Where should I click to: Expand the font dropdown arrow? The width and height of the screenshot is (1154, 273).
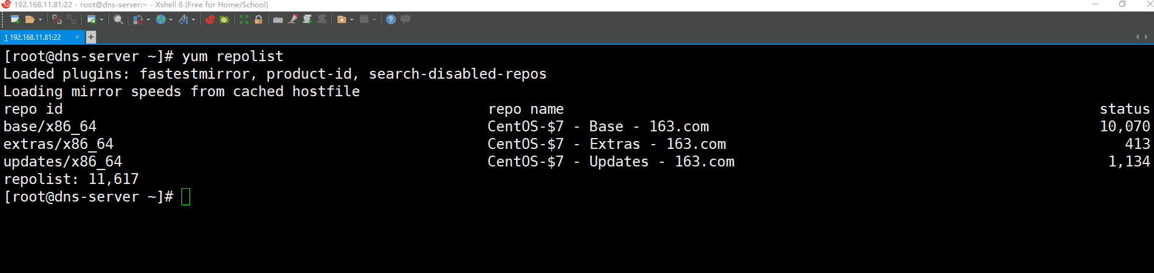click(193, 19)
